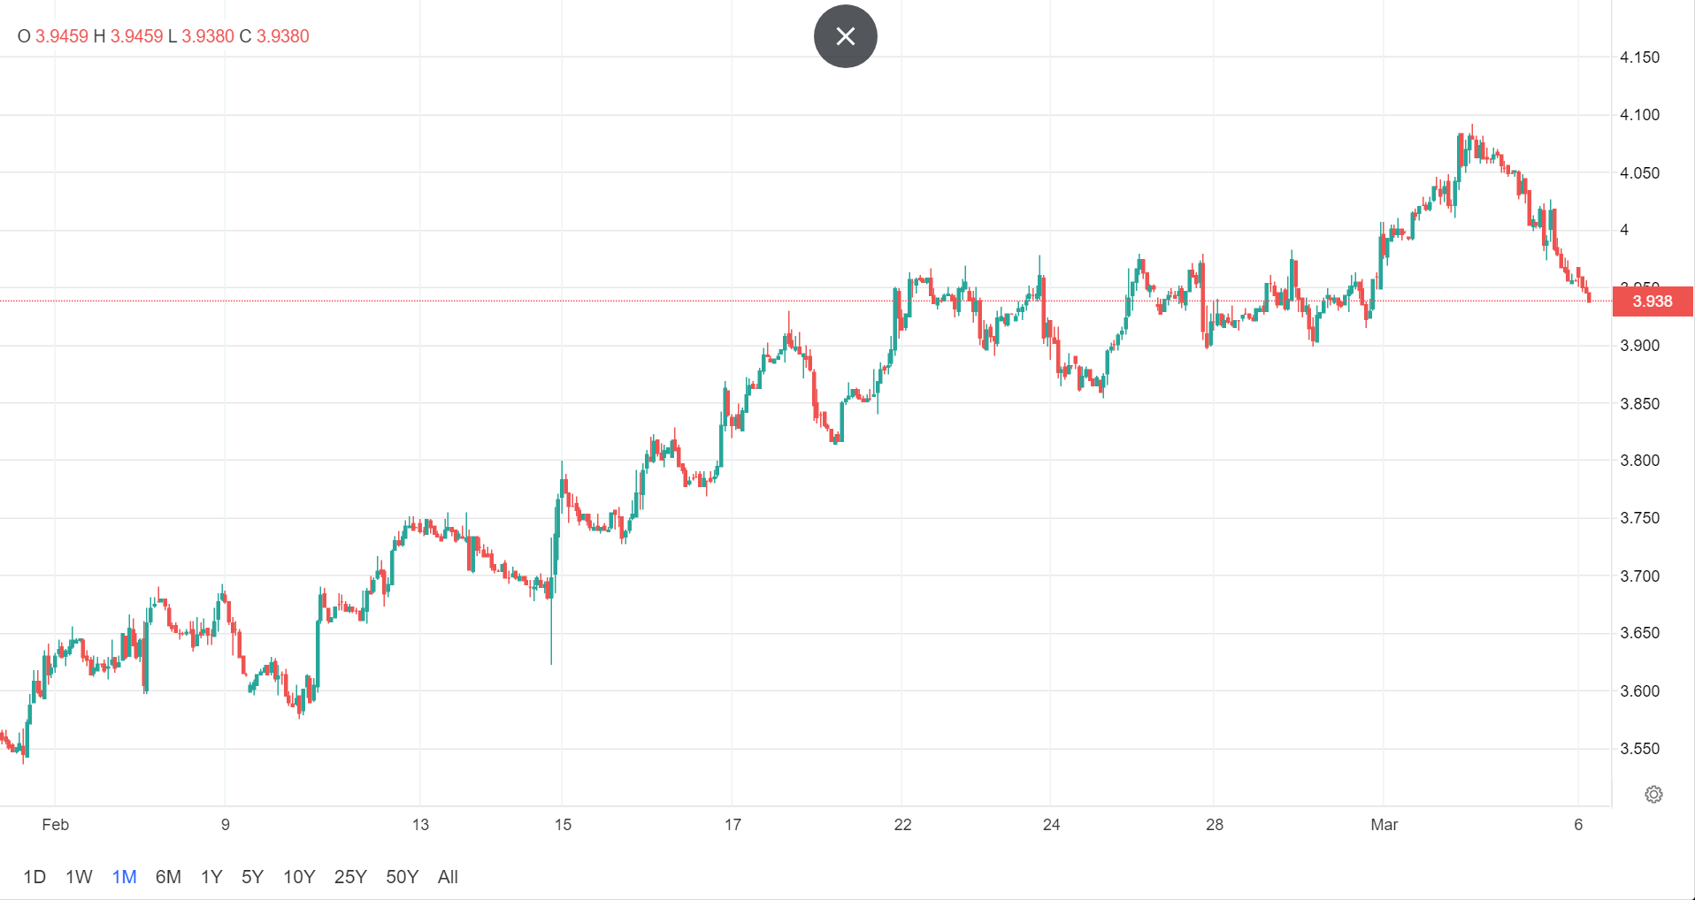Switch to 6M time range
Screen dimensions: 1695x900
click(x=168, y=877)
